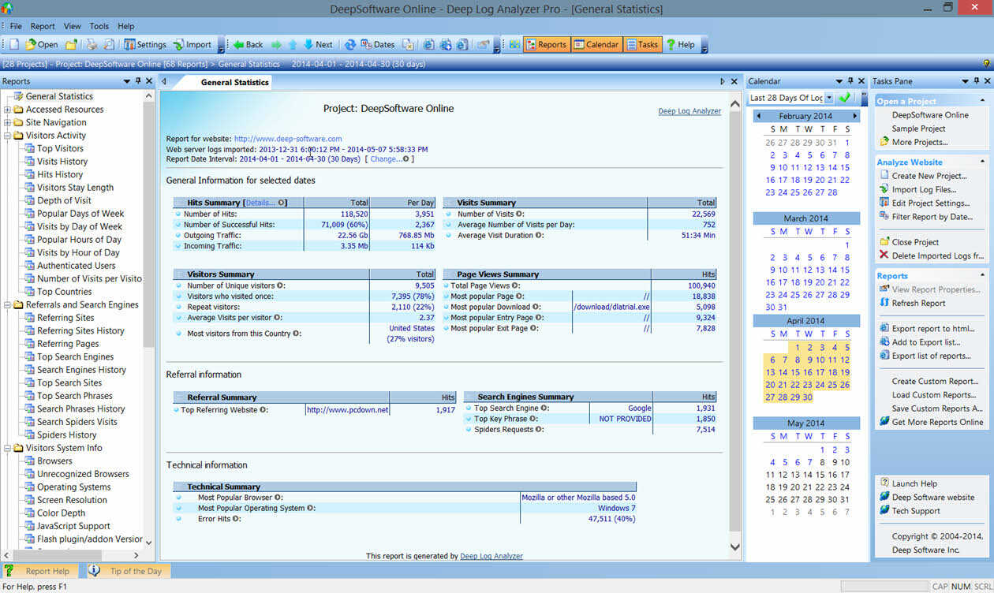The height and width of the screenshot is (593, 994).
Task: Open the Deep Log Analyzer link
Action: tap(689, 110)
